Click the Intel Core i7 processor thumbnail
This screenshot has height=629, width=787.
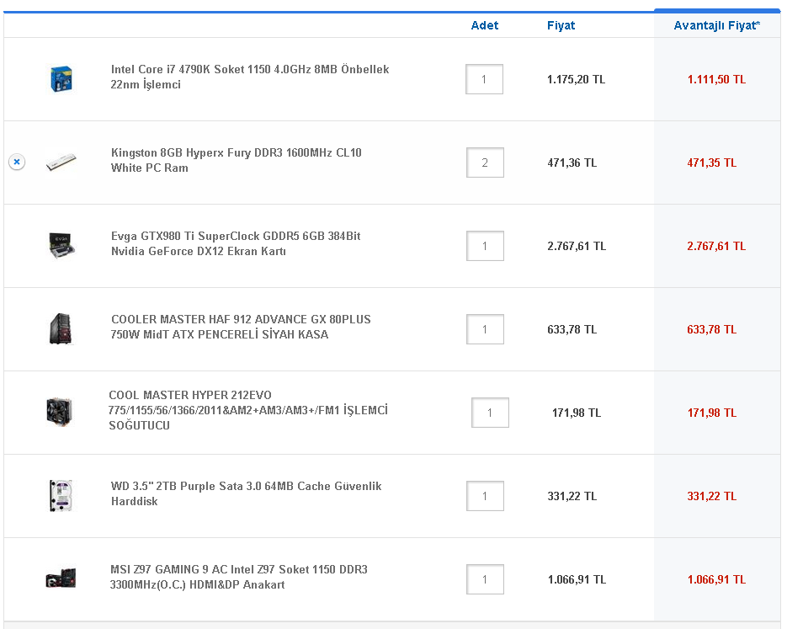[61, 78]
